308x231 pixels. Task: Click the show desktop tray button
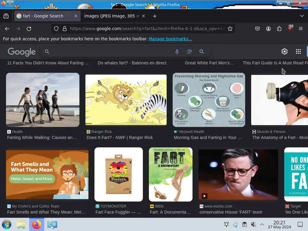(300, 224)
